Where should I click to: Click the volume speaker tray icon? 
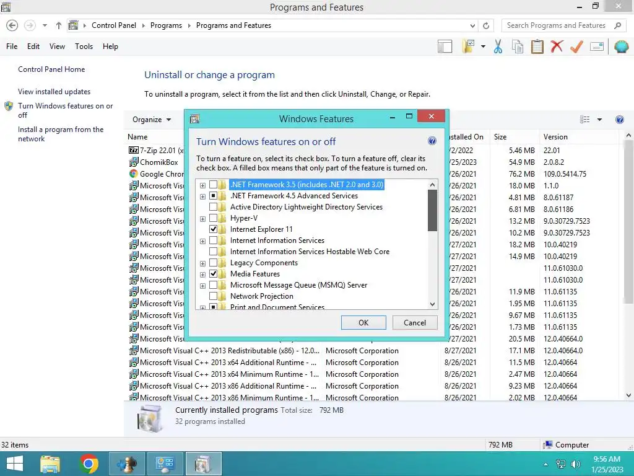(x=575, y=464)
